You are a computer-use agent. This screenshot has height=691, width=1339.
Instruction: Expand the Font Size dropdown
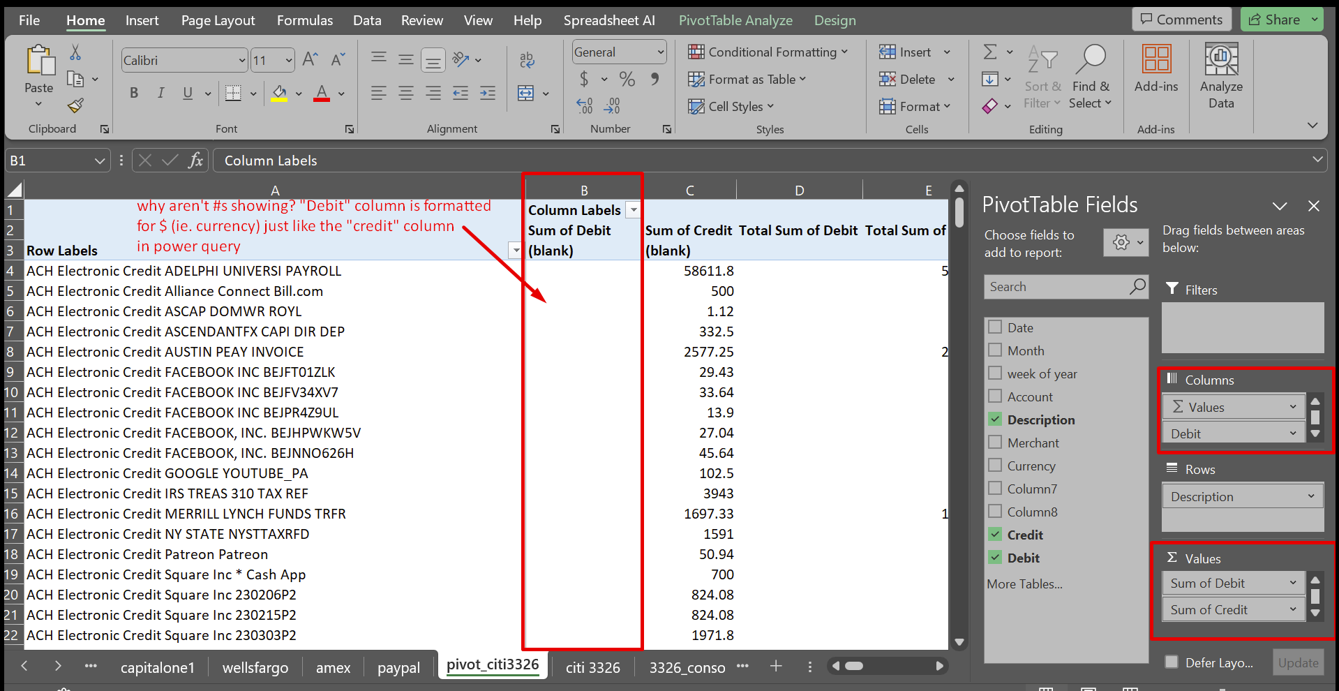coord(290,60)
